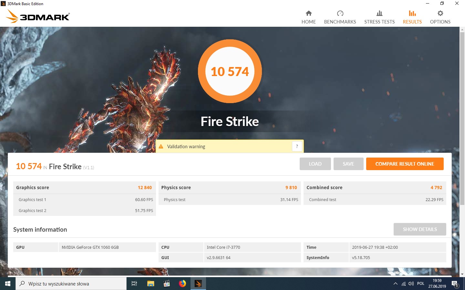This screenshot has height=290, width=465.
Task: Click the scrollbar down arrow
Action: (462, 274)
